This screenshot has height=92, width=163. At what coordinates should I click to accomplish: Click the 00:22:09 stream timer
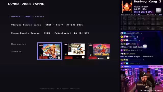coord(143,12)
